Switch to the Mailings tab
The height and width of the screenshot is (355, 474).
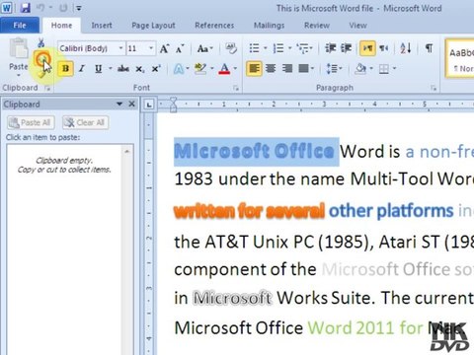pos(269,26)
